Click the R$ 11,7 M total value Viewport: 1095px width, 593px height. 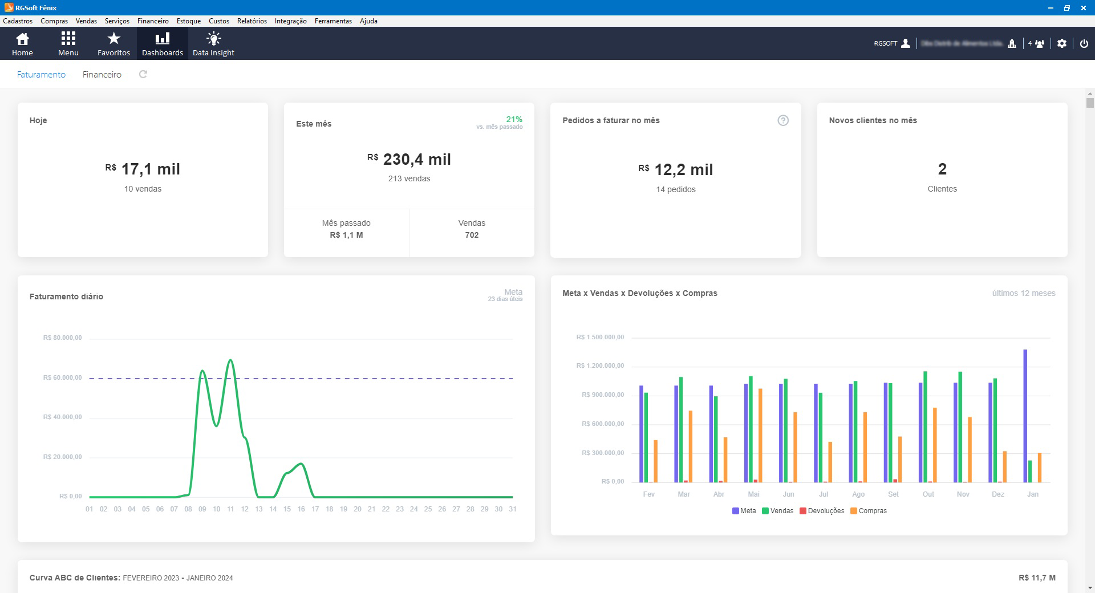click(1037, 578)
